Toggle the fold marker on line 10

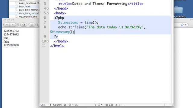coord(48,41)
